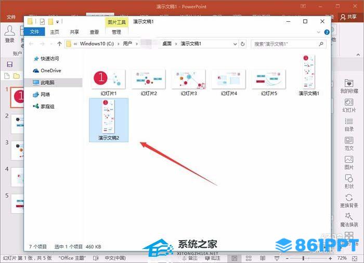This screenshot has height=263, width=364.
Task: Select the 幻灯片4 image file
Action: [229, 83]
